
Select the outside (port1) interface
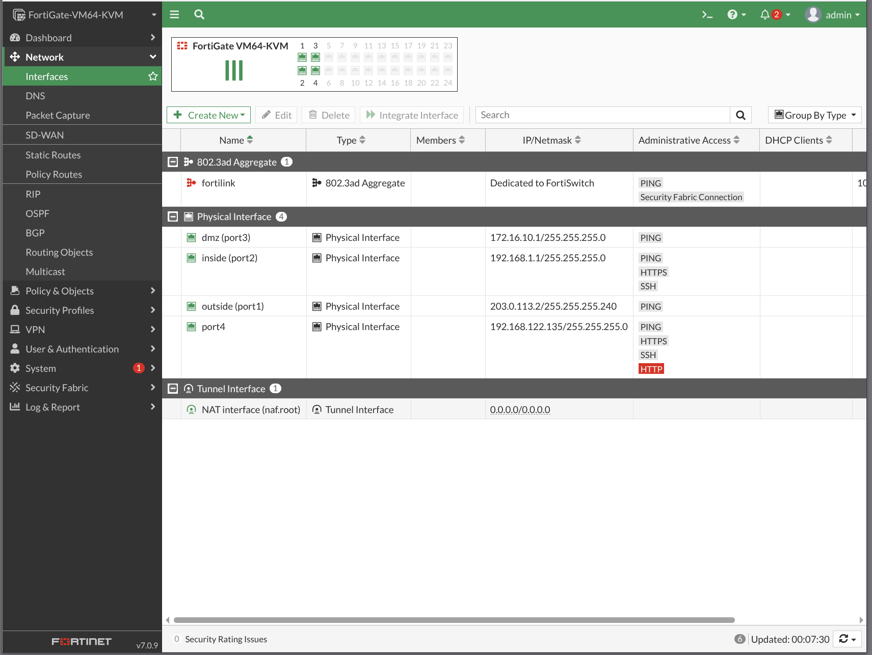pos(514,306)
